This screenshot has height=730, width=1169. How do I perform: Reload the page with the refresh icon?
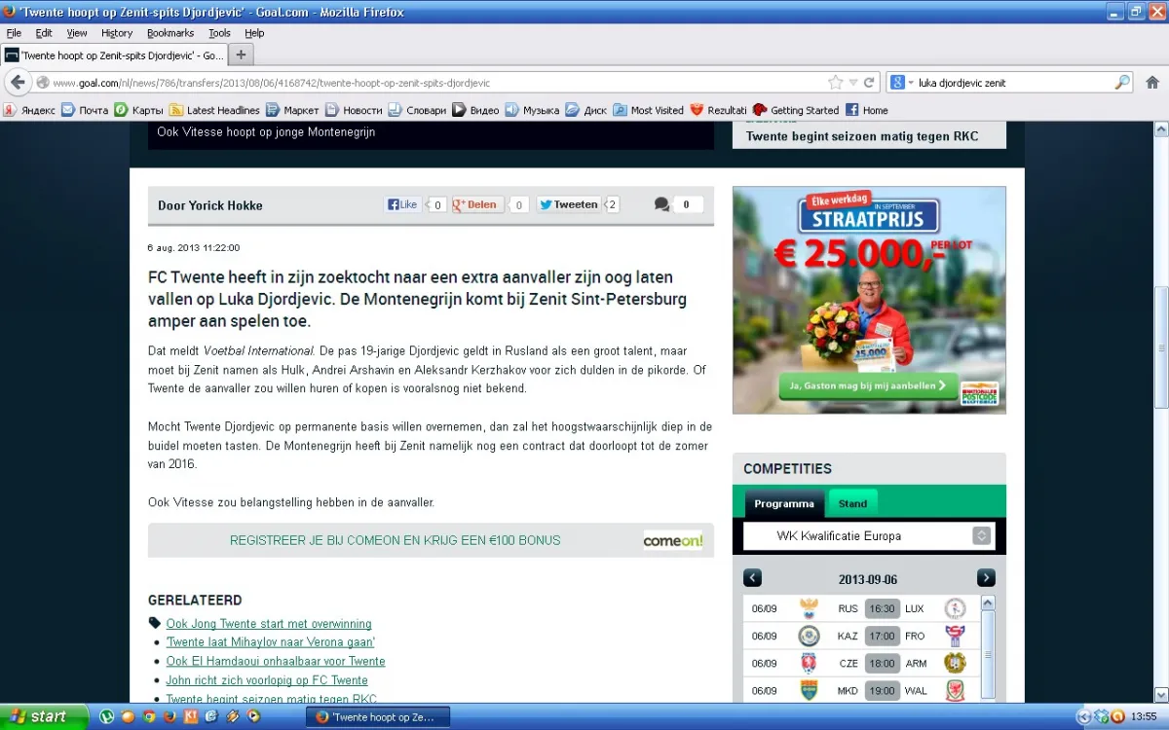pos(869,83)
